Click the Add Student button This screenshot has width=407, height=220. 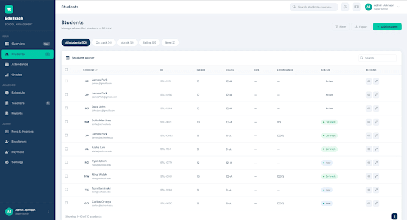[x=387, y=27]
